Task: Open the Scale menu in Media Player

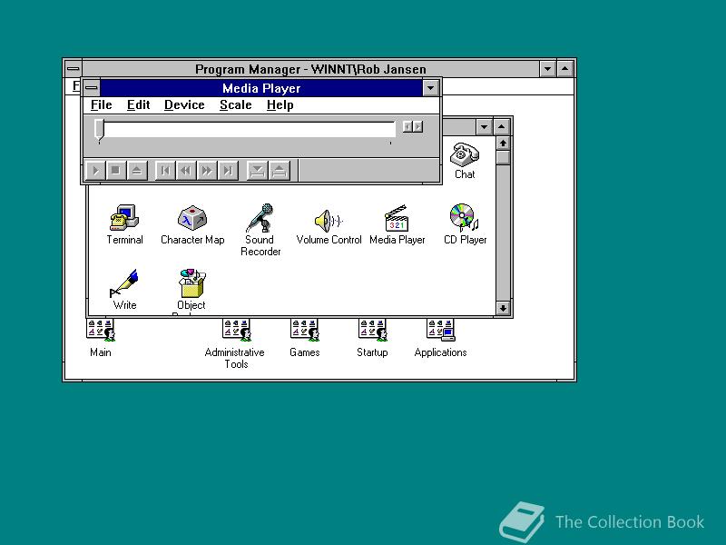Action: pos(235,105)
